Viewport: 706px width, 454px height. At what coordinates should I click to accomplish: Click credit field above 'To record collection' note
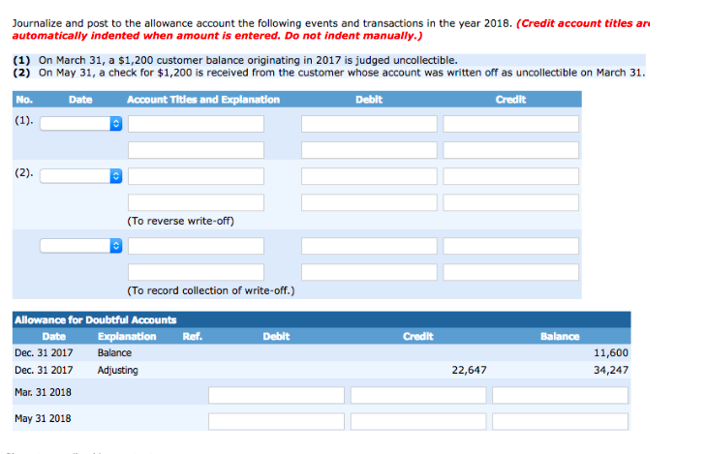[x=511, y=272]
